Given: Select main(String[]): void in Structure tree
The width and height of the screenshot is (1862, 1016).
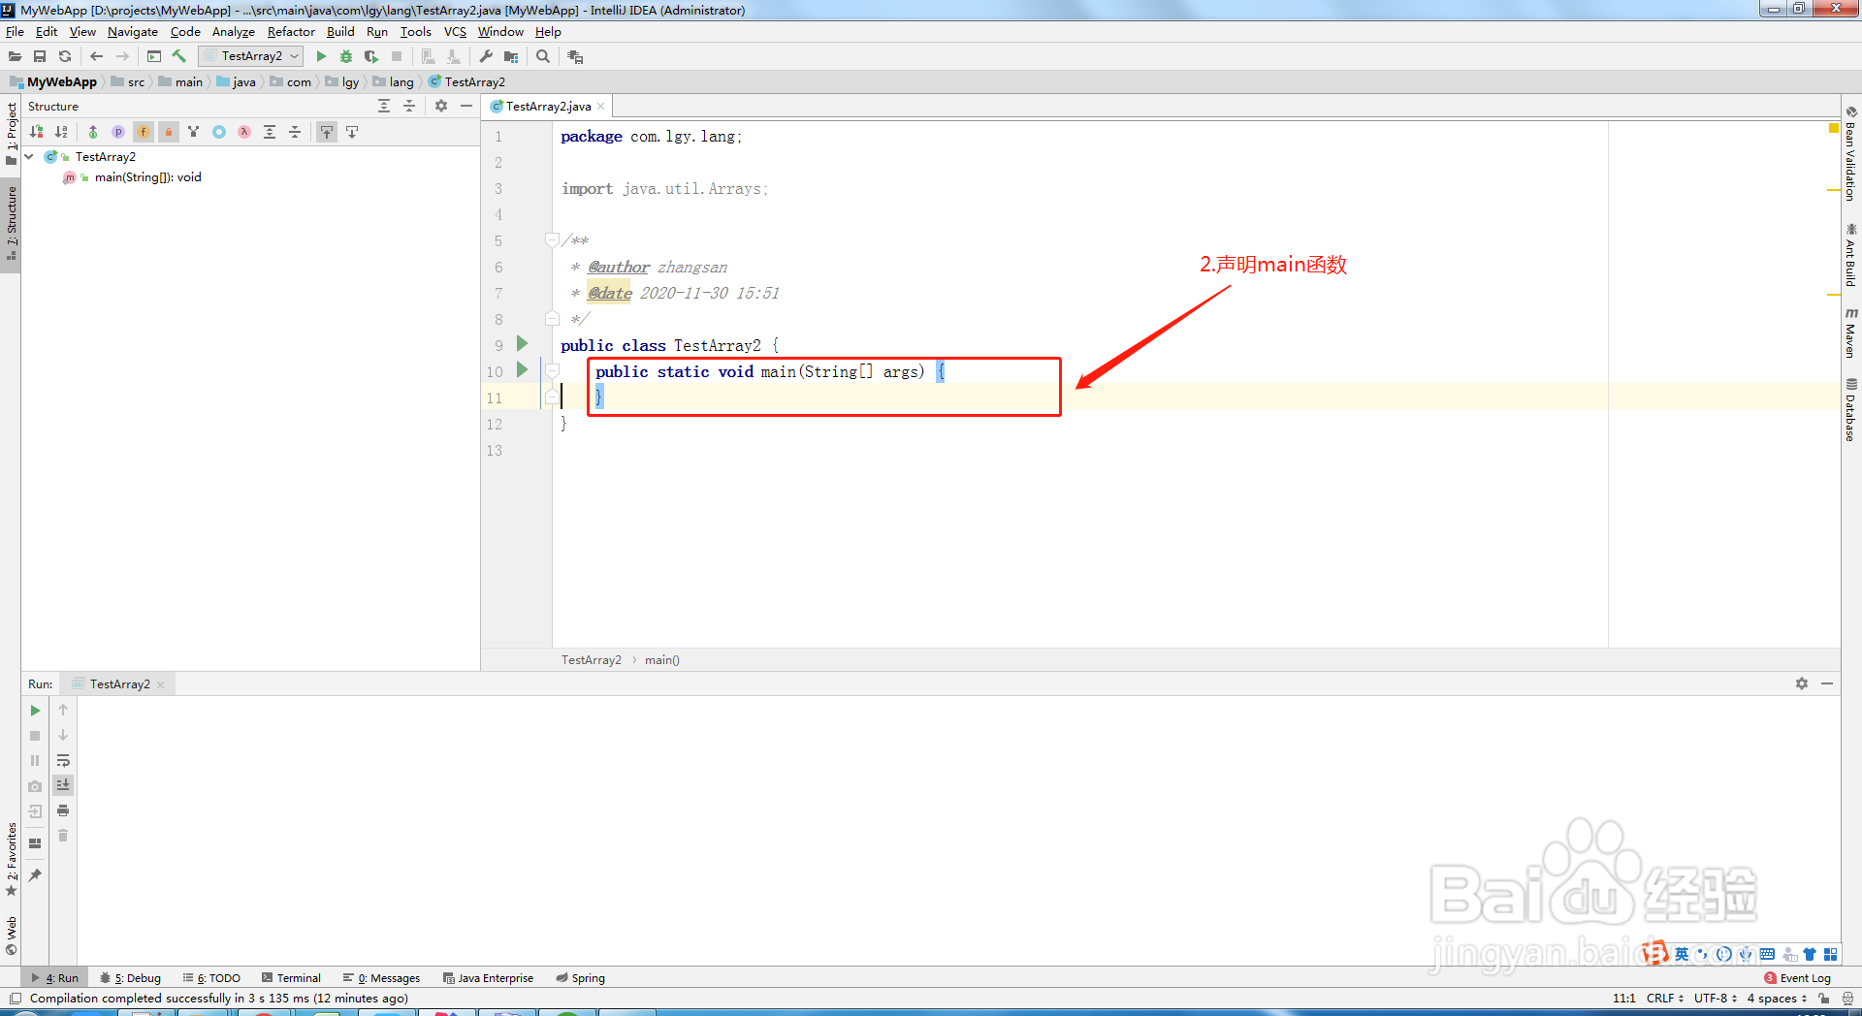Looking at the screenshot, I should tap(147, 177).
